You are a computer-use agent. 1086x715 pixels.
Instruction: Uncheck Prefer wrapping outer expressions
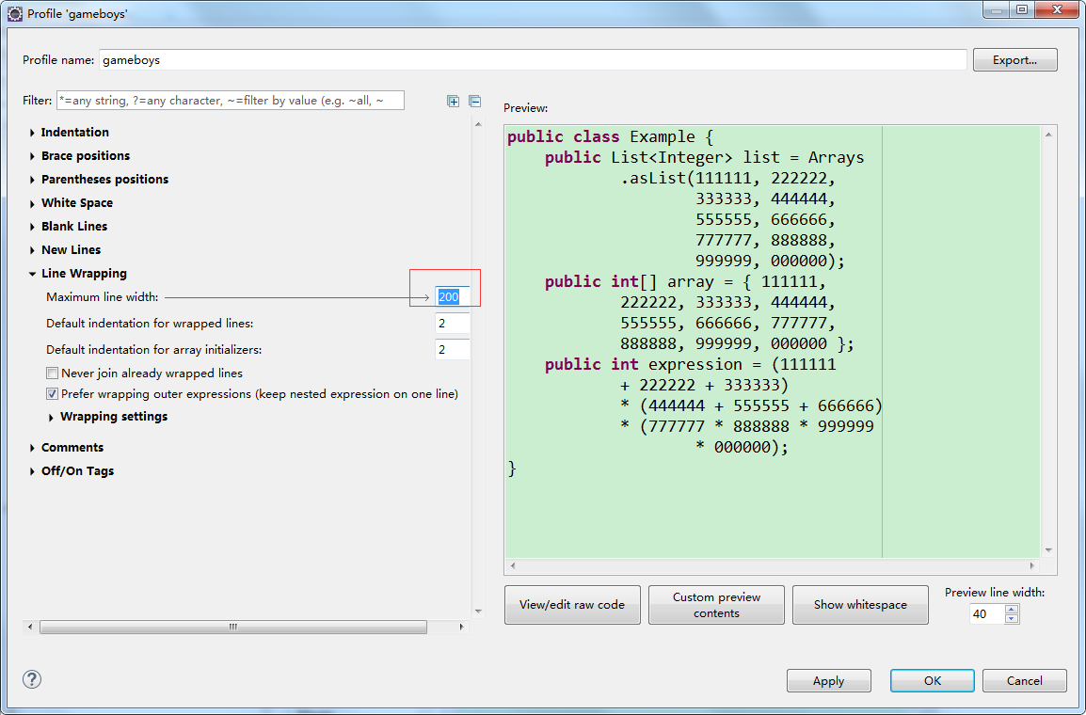click(x=52, y=394)
